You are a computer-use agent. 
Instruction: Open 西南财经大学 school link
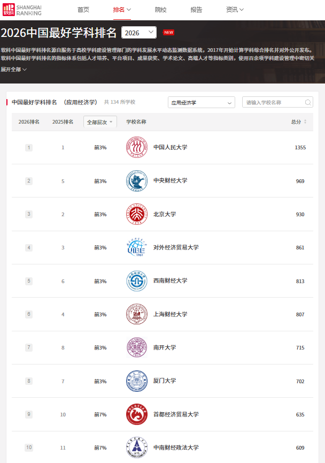(170, 281)
